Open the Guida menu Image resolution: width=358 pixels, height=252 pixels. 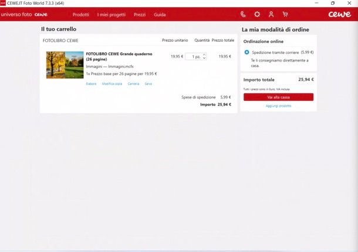[x=160, y=15]
